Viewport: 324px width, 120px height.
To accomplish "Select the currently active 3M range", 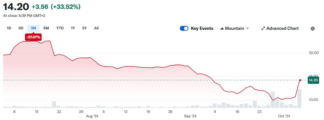I will [33, 28].
